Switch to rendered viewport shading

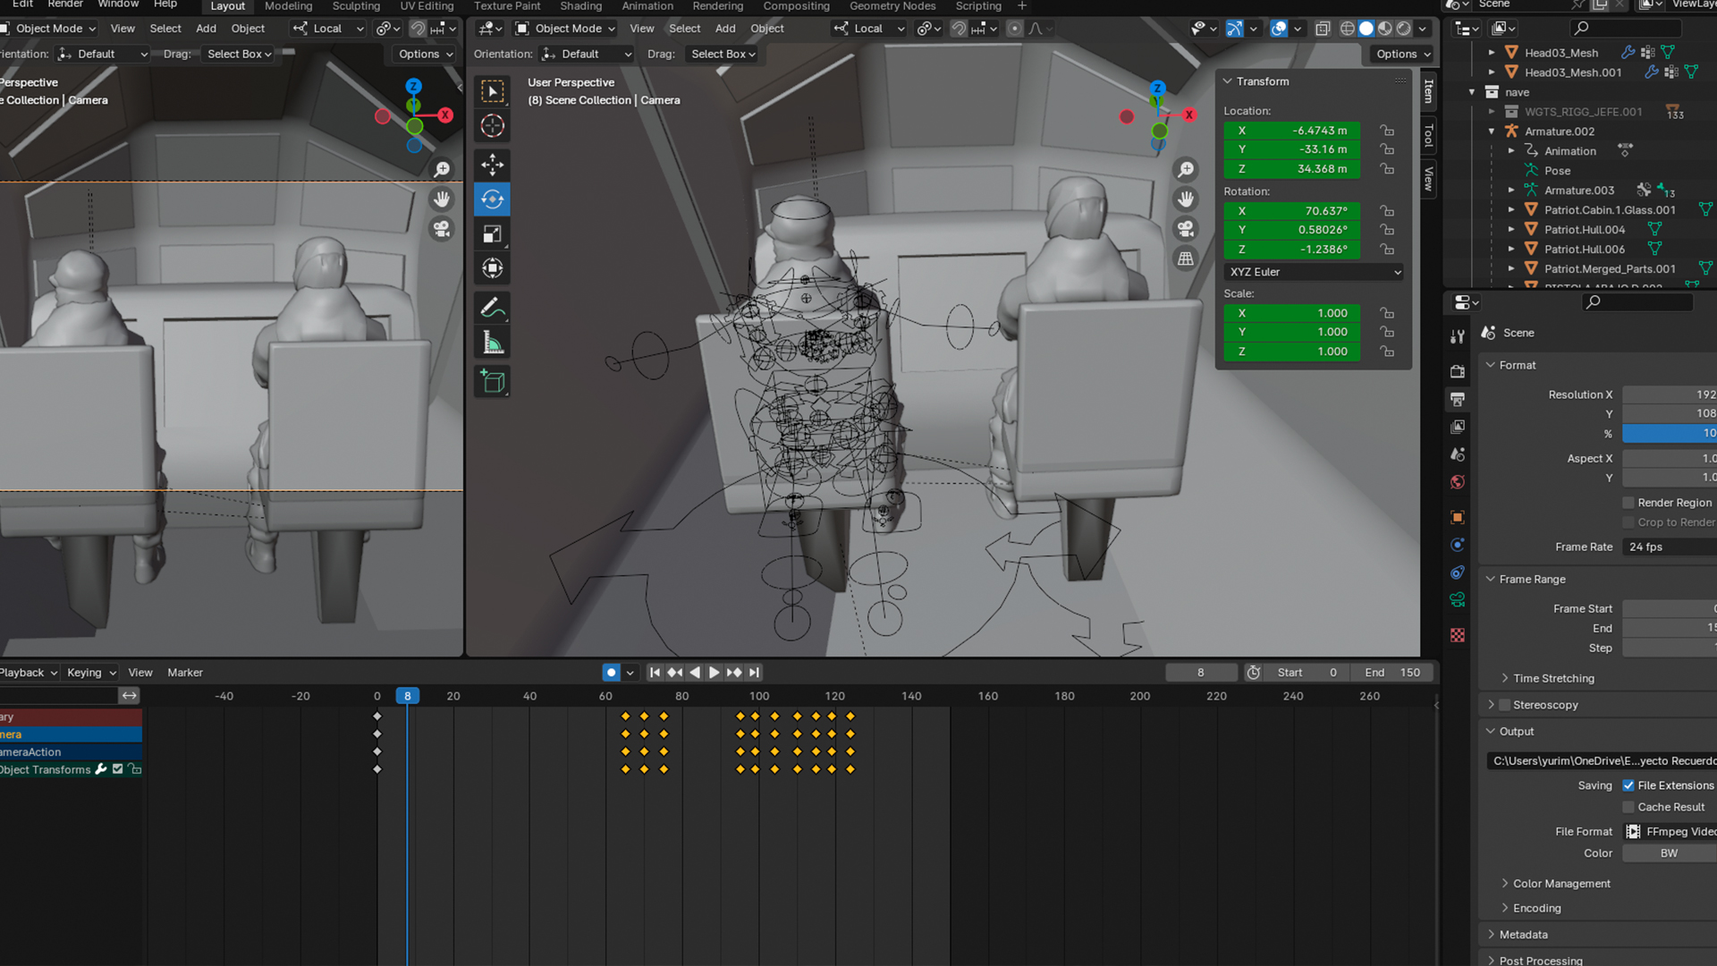tap(1404, 29)
